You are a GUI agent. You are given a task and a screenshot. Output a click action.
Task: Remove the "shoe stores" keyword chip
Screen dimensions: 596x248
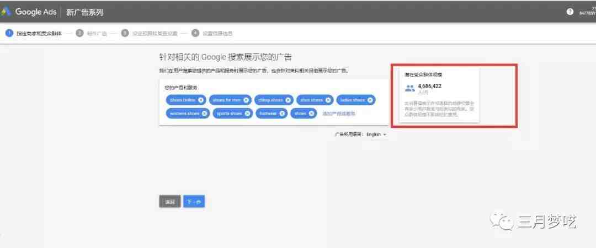(x=328, y=100)
